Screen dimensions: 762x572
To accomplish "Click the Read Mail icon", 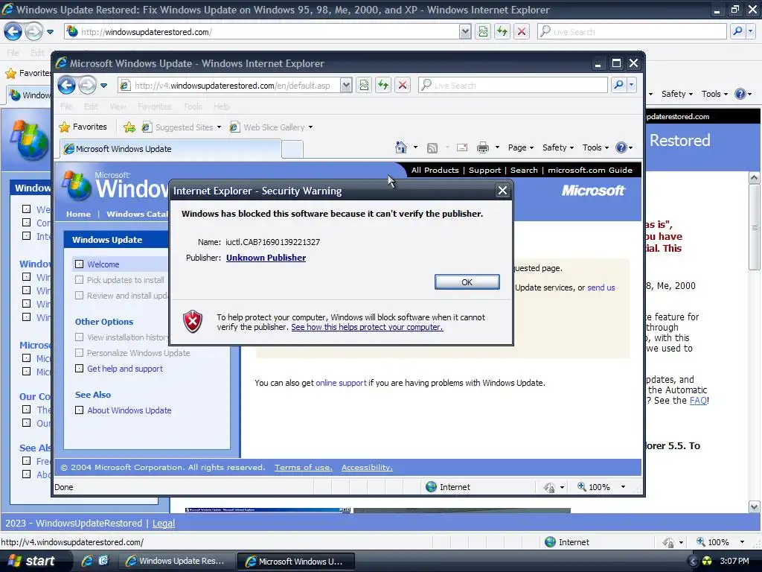I will coord(461,148).
